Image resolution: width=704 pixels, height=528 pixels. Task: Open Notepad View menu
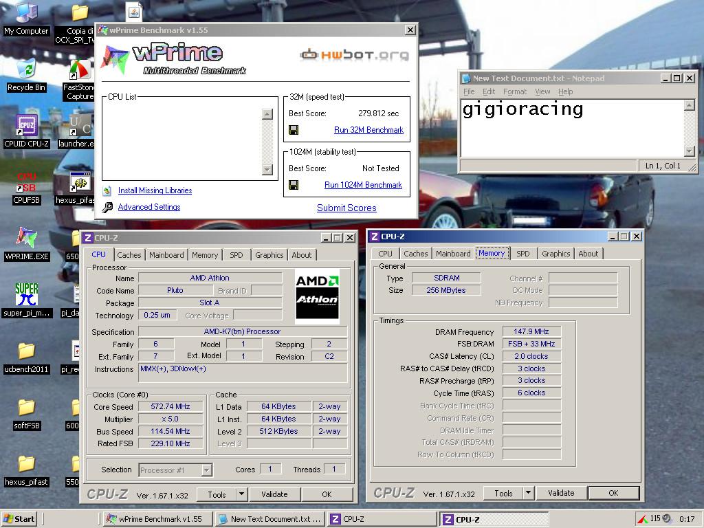(542, 91)
